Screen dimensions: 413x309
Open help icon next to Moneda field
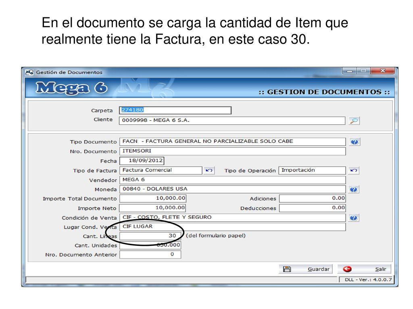[x=354, y=190]
